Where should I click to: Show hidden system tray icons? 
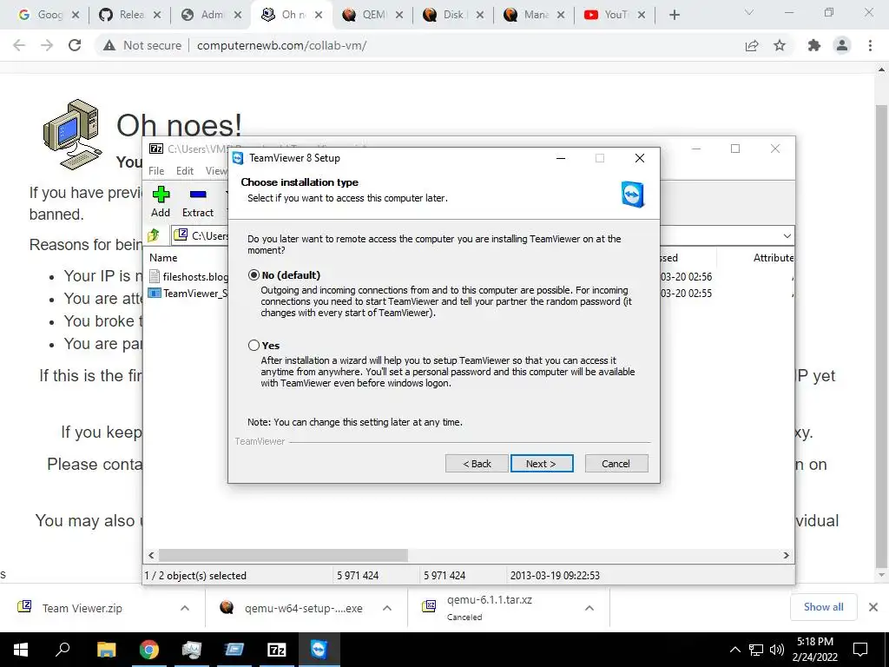[x=734, y=650]
